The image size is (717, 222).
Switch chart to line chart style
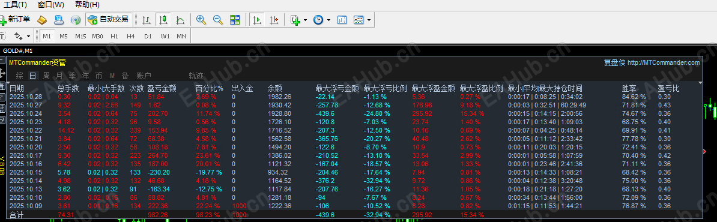(180, 20)
